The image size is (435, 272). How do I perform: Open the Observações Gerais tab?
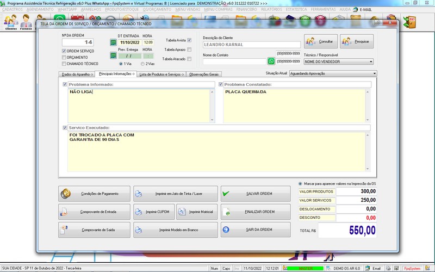(204, 73)
